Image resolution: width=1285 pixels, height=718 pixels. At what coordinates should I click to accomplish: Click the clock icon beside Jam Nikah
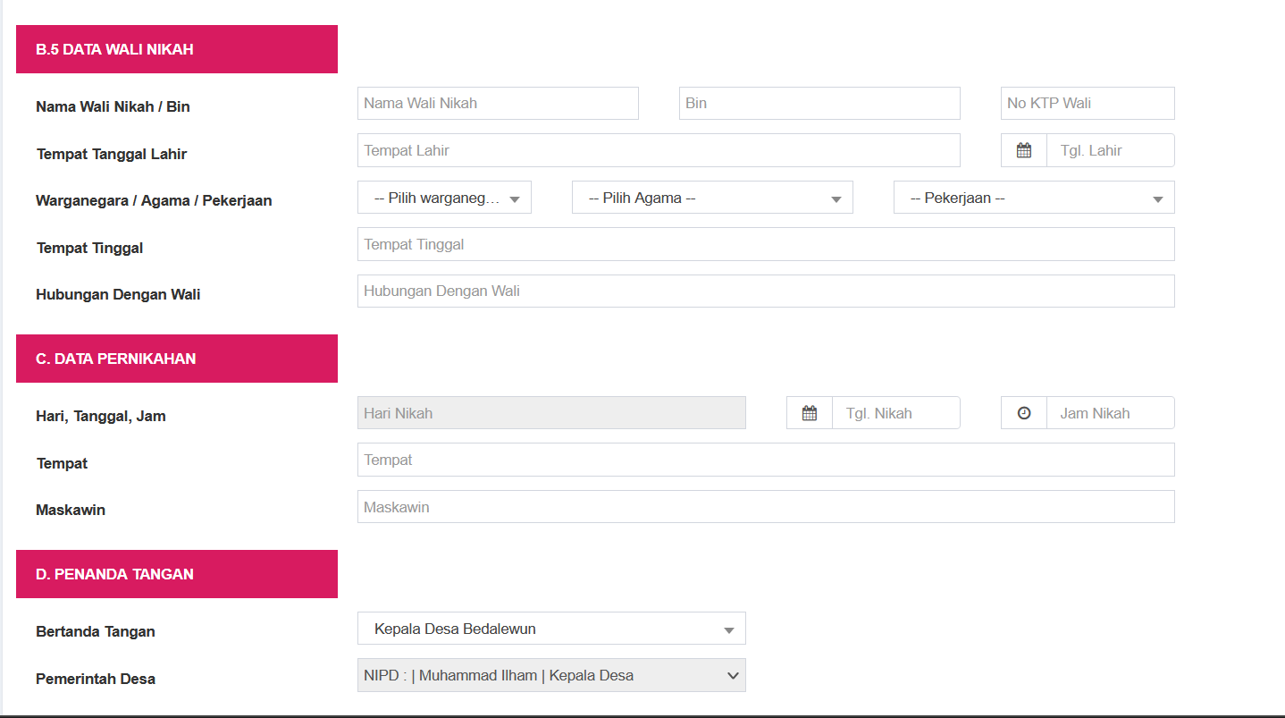(1022, 412)
